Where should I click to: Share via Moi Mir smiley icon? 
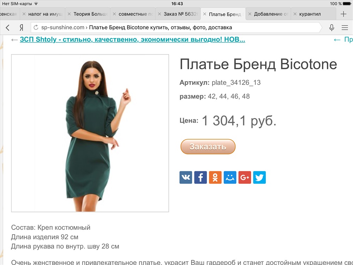coord(230,177)
